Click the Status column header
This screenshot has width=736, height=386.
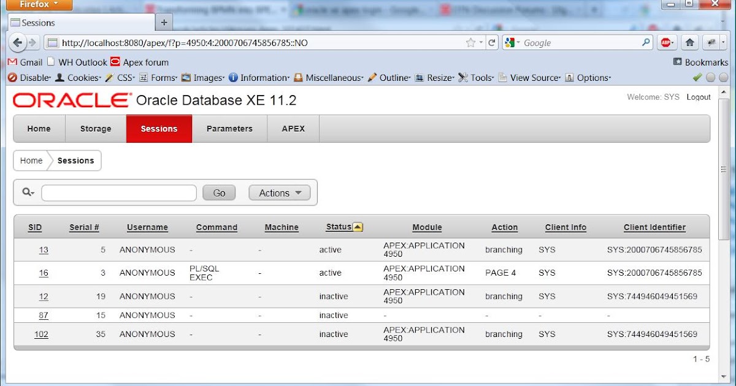[x=339, y=227]
